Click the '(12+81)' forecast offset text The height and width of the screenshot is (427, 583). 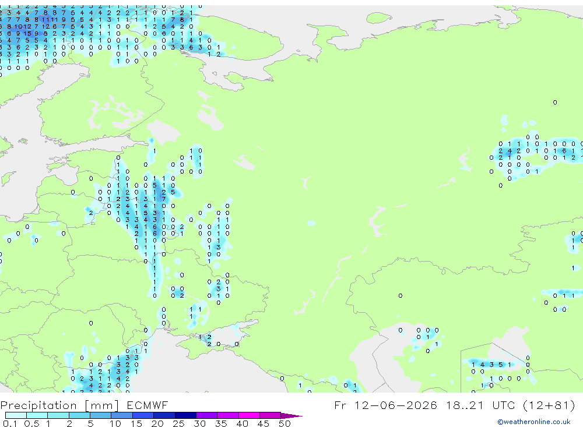pyautogui.click(x=549, y=405)
